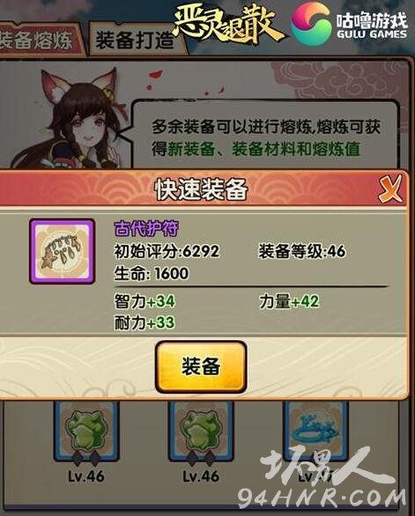
Task: Tap the 恶灵退散 game title logo
Action: point(227,25)
